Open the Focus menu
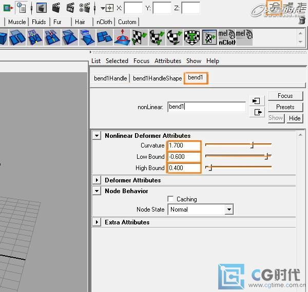This screenshot has height=292, width=308. tap(142, 61)
